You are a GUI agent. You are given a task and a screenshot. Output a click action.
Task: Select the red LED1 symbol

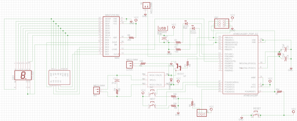(186, 23)
